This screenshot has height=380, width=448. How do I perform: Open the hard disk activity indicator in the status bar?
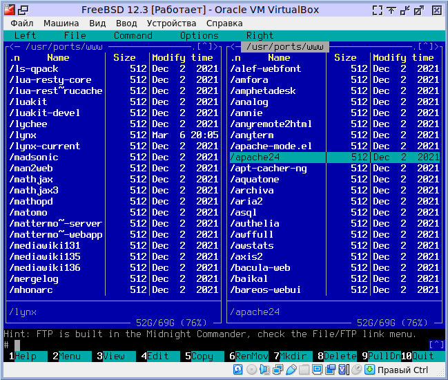(237, 370)
